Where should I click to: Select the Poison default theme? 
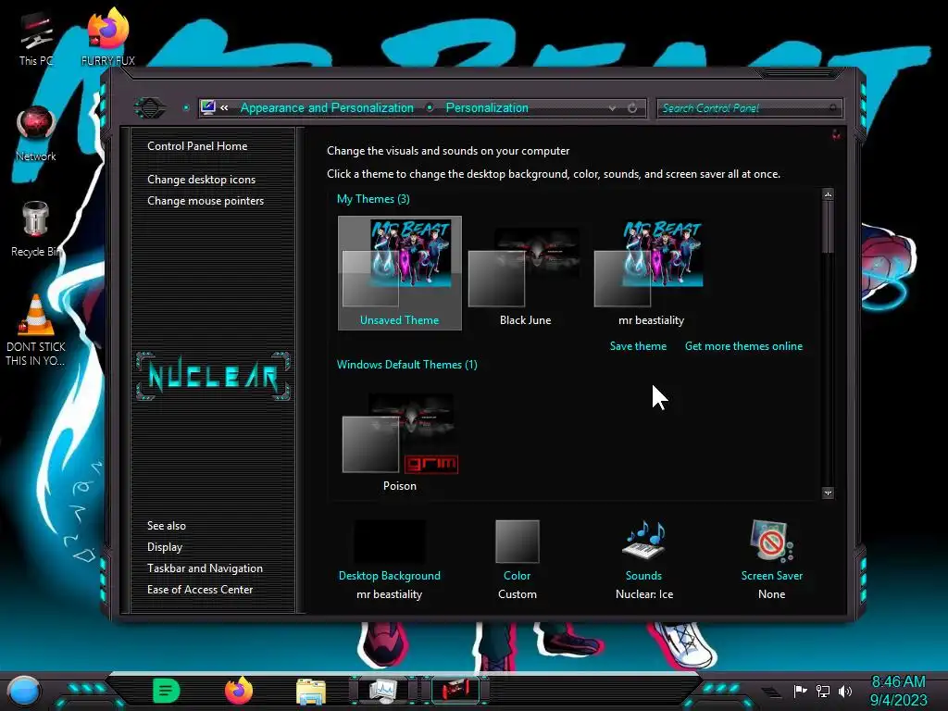[x=400, y=442]
